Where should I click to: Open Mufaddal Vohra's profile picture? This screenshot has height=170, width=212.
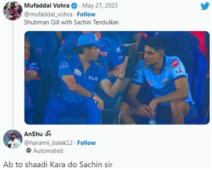tap(13, 11)
